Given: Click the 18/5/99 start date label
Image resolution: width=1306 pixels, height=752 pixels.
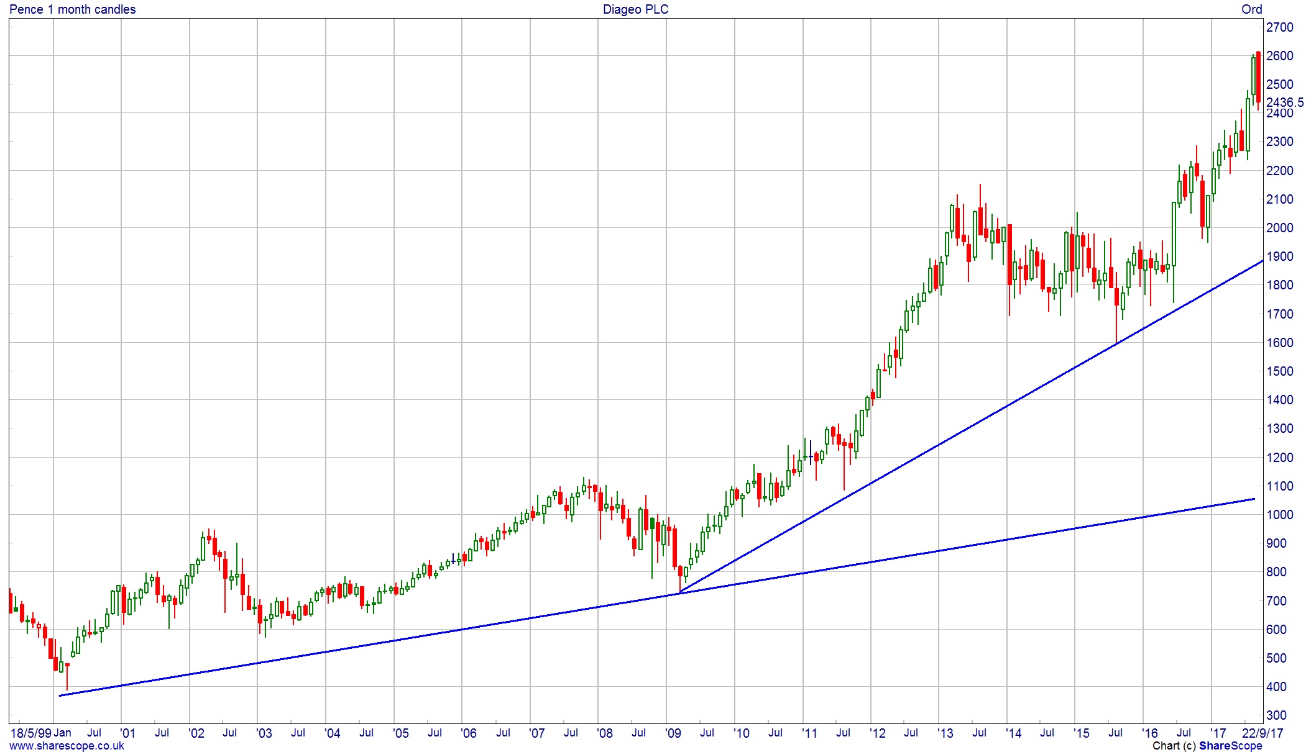Looking at the screenshot, I should click(31, 733).
